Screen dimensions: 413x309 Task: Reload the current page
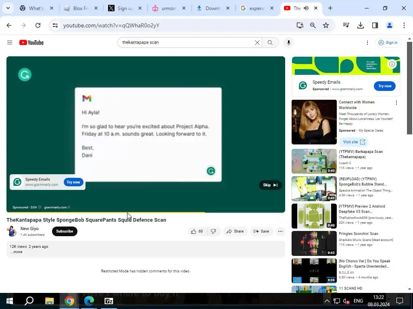pos(38,25)
